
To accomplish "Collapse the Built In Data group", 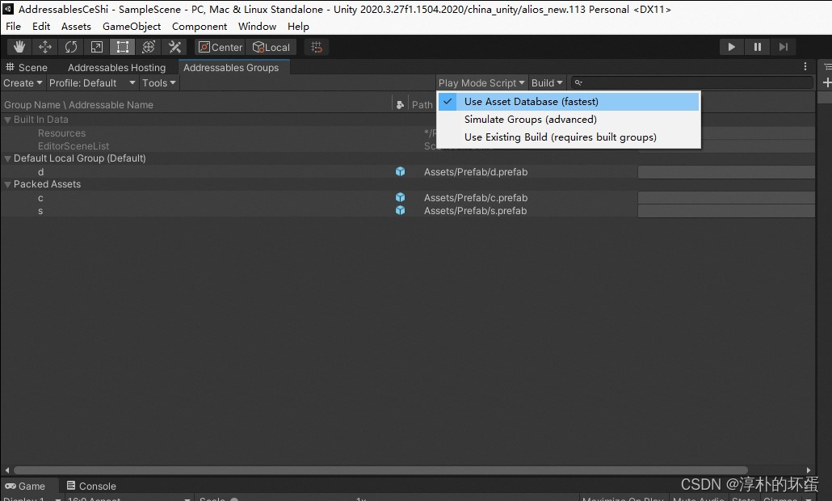I will pos(7,120).
